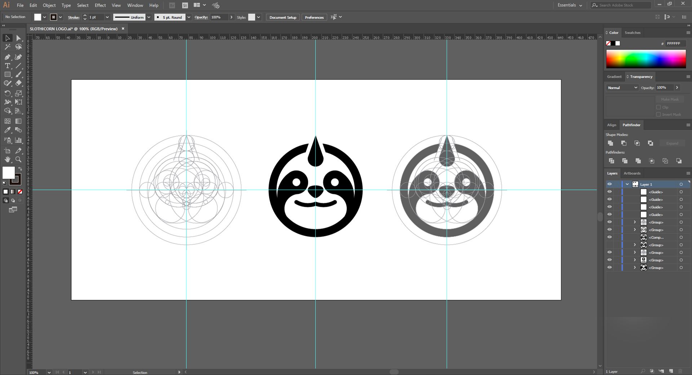Toggle visibility of Layer 1

[x=609, y=184]
